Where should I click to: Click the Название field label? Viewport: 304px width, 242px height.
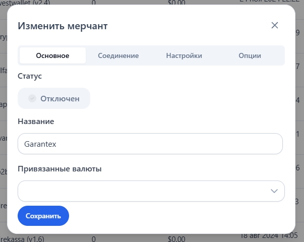(36, 121)
